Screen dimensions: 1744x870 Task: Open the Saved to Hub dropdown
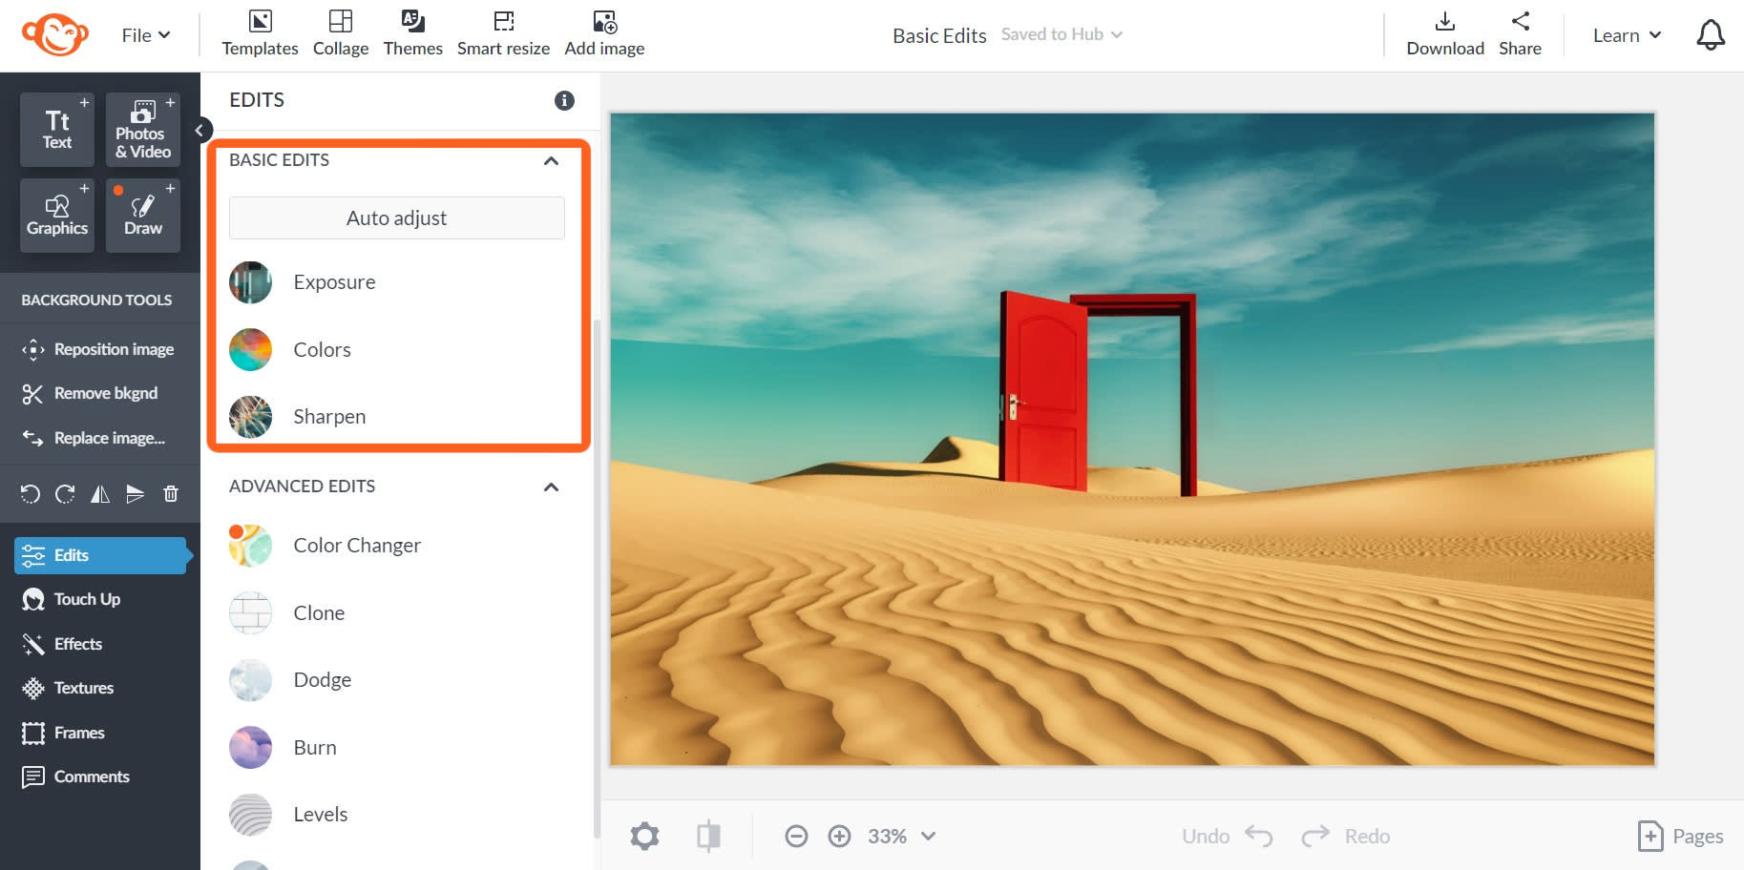click(1061, 34)
